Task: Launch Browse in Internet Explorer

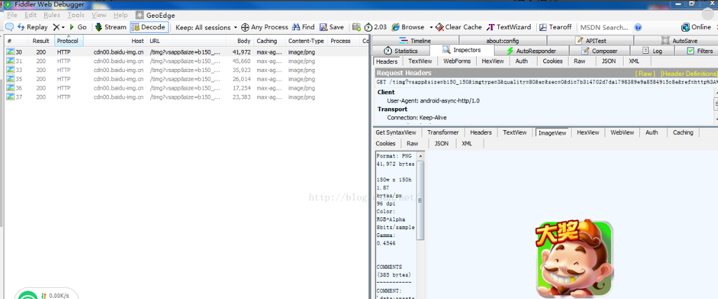Action: pos(408,27)
